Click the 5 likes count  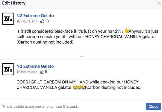pos(46,72)
